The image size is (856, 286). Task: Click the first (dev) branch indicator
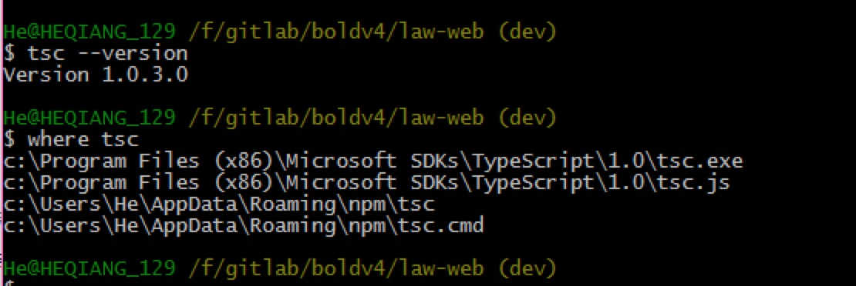pyautogui.click(x=527, y=32)
